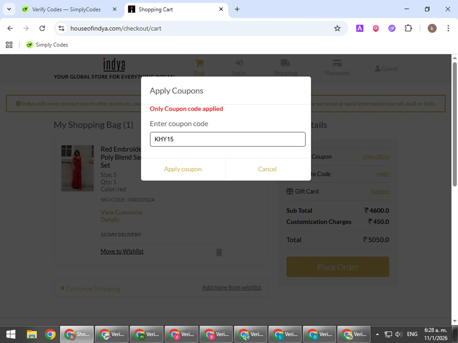The image size is (458, 343).
Task: Click the Sub Total ₹4600.0 value
Action: (376, 211)
